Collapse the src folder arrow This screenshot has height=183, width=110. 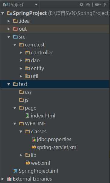coord(8,37)
